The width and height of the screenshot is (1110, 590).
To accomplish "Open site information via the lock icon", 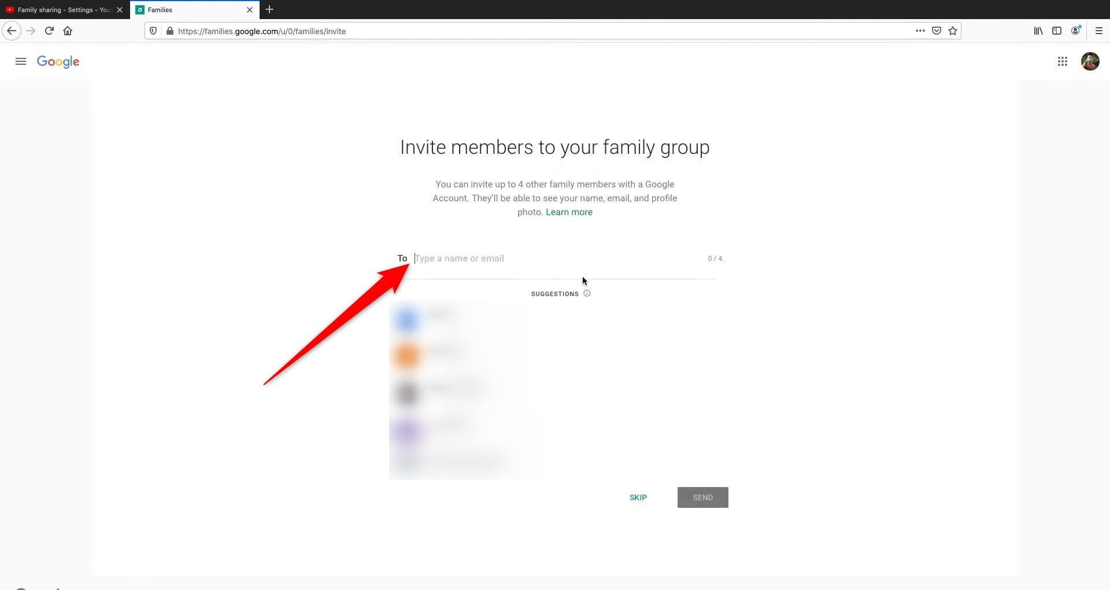I will 171,31.
